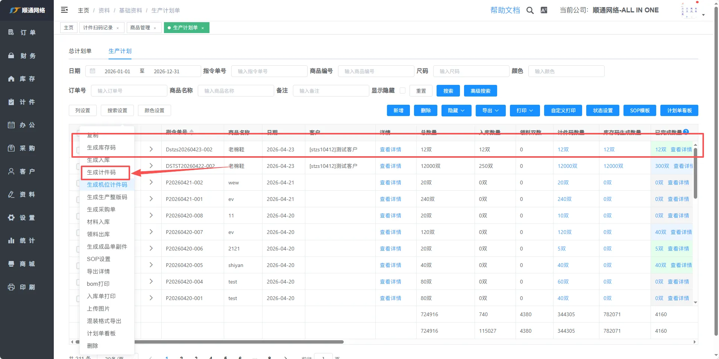
Task: Open the 导出 dropdown button
Action: pos(490,110)
